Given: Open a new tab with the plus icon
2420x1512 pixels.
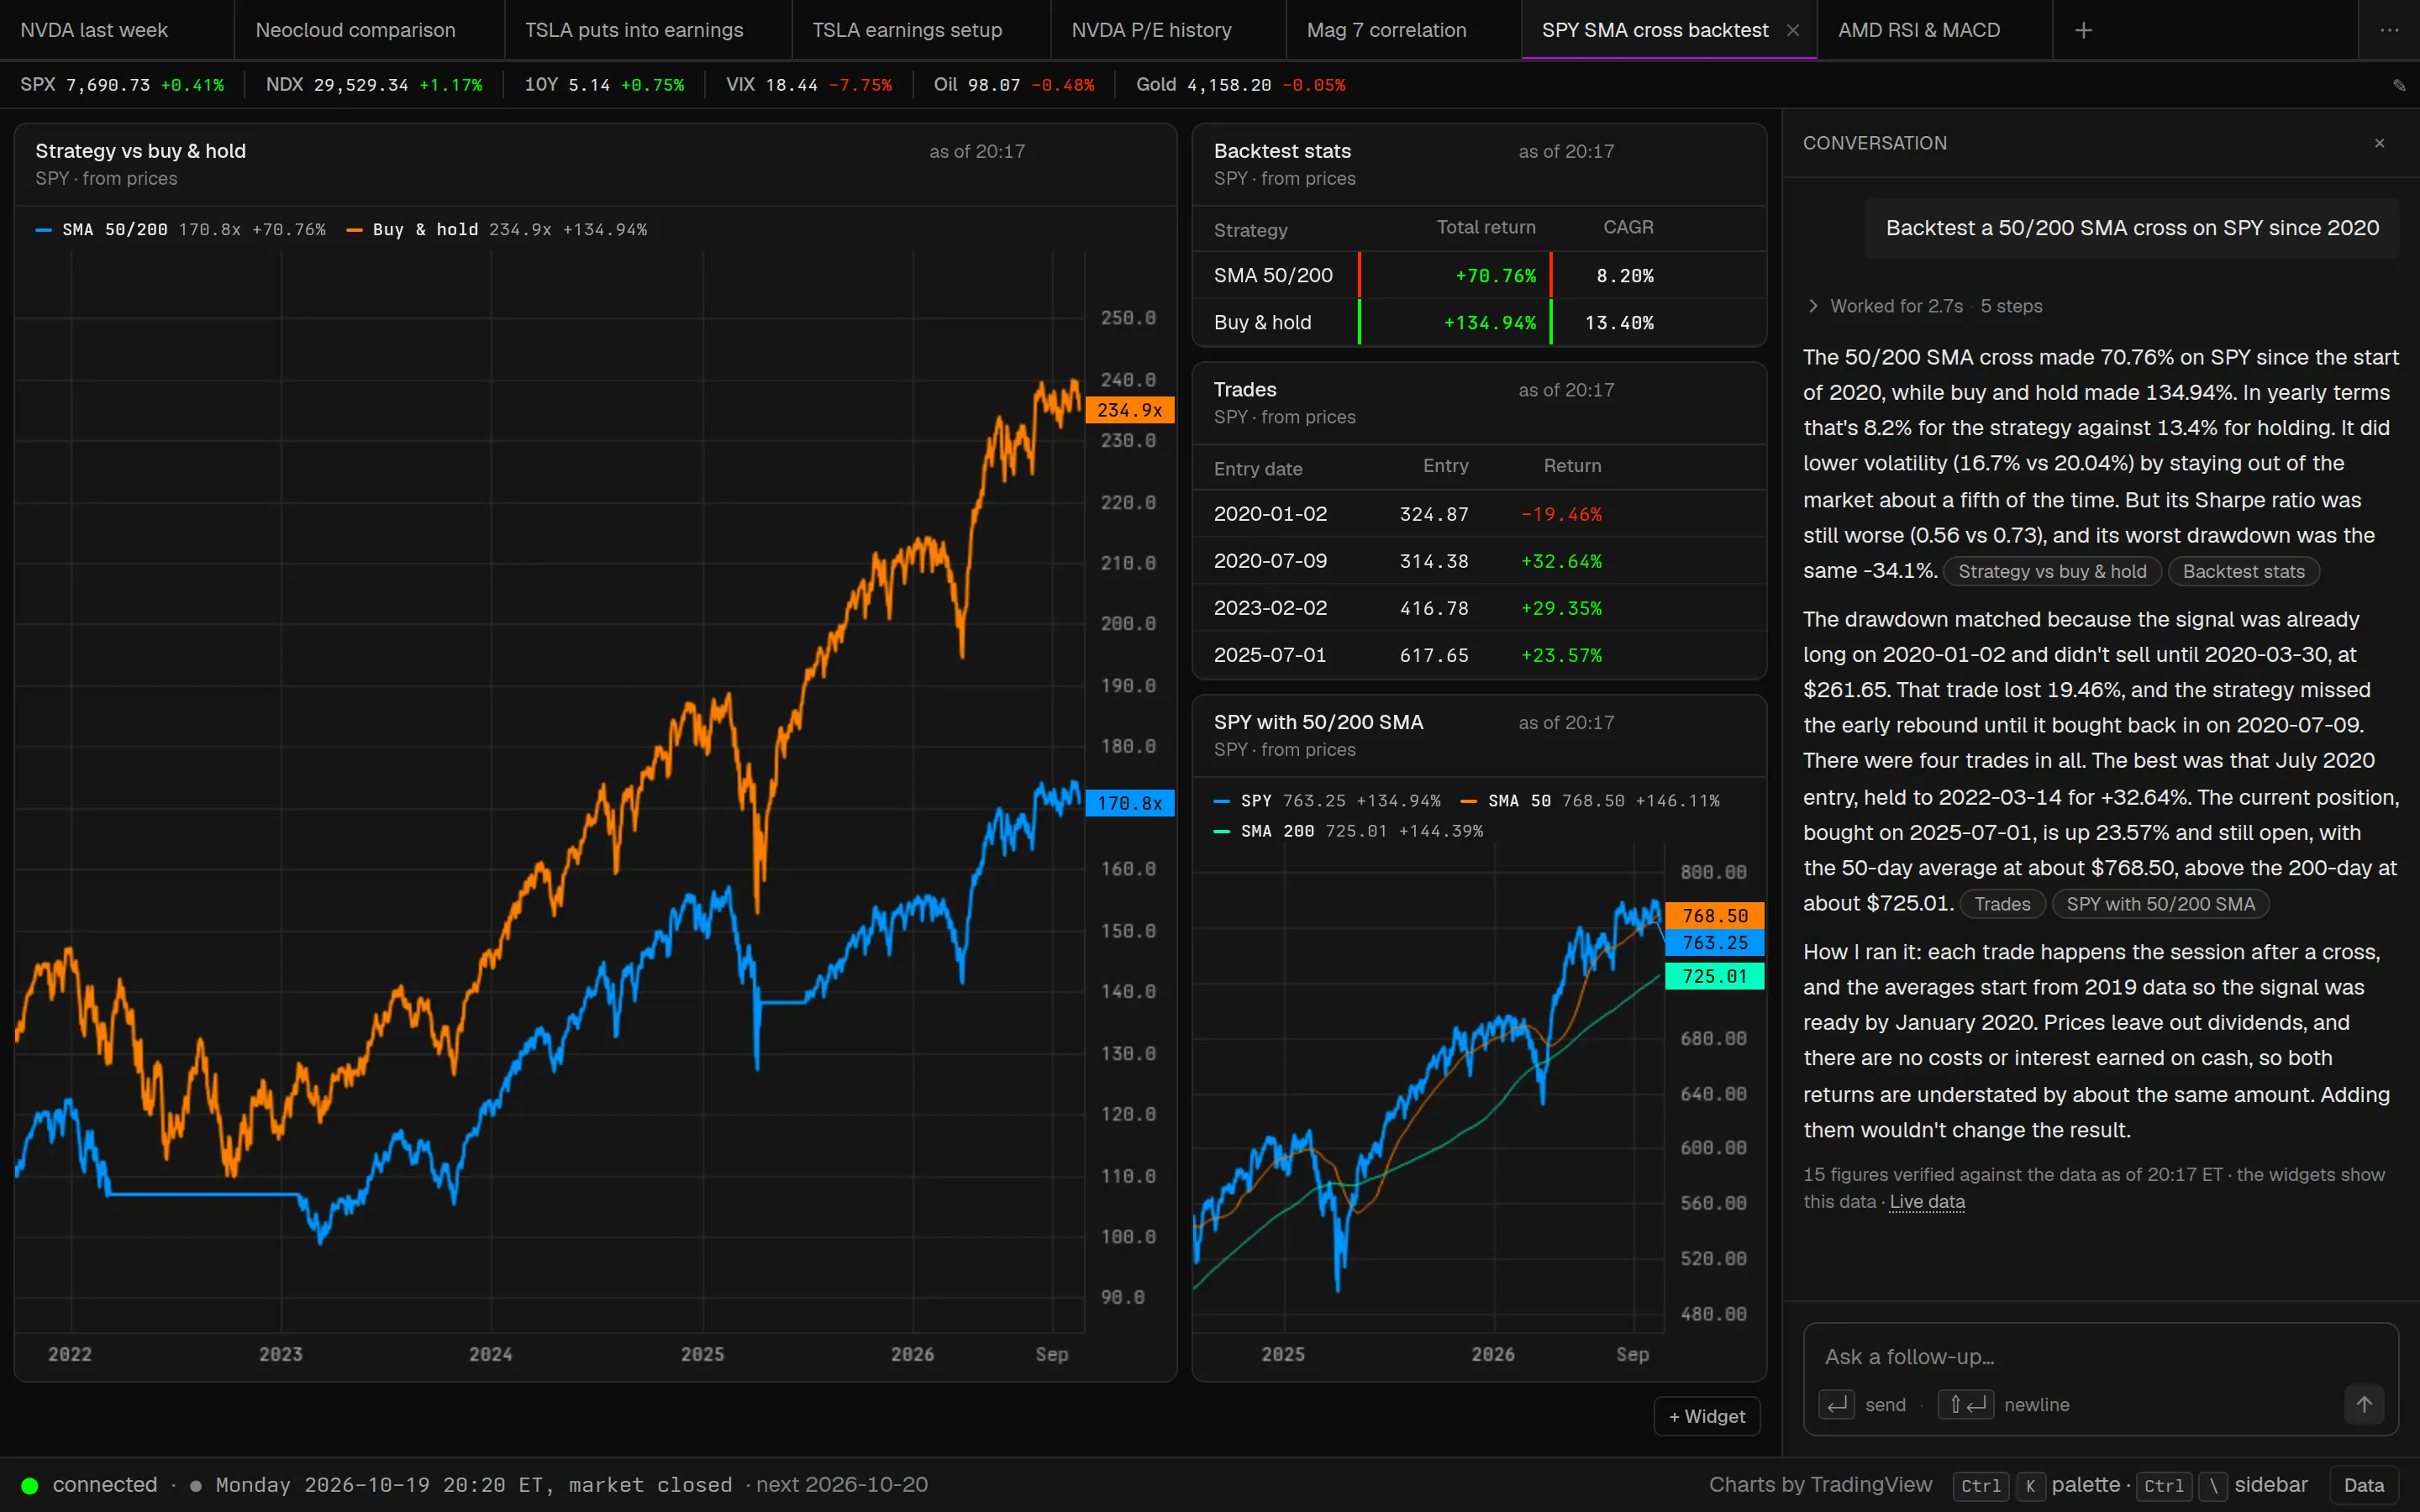Looking at the screenshot, I should (2083, 30).
